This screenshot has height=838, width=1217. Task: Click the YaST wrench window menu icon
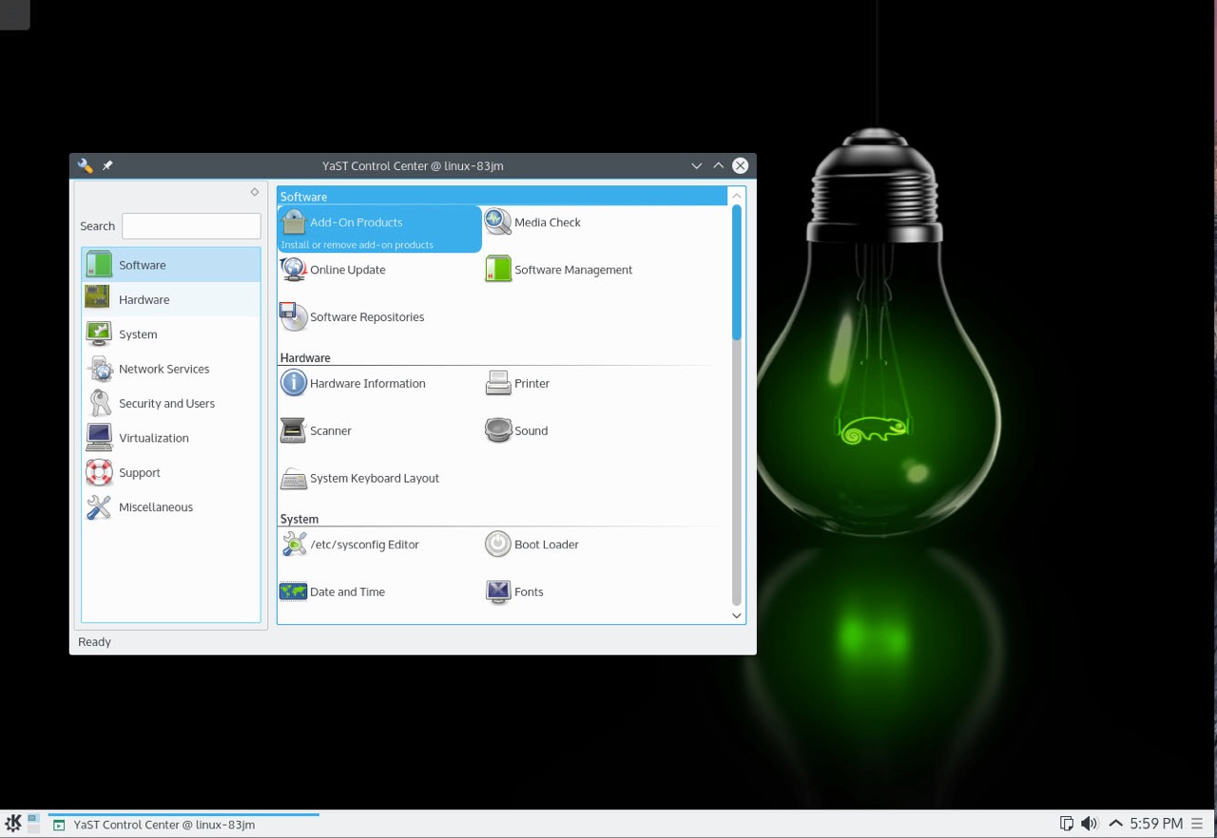point(86,165)
